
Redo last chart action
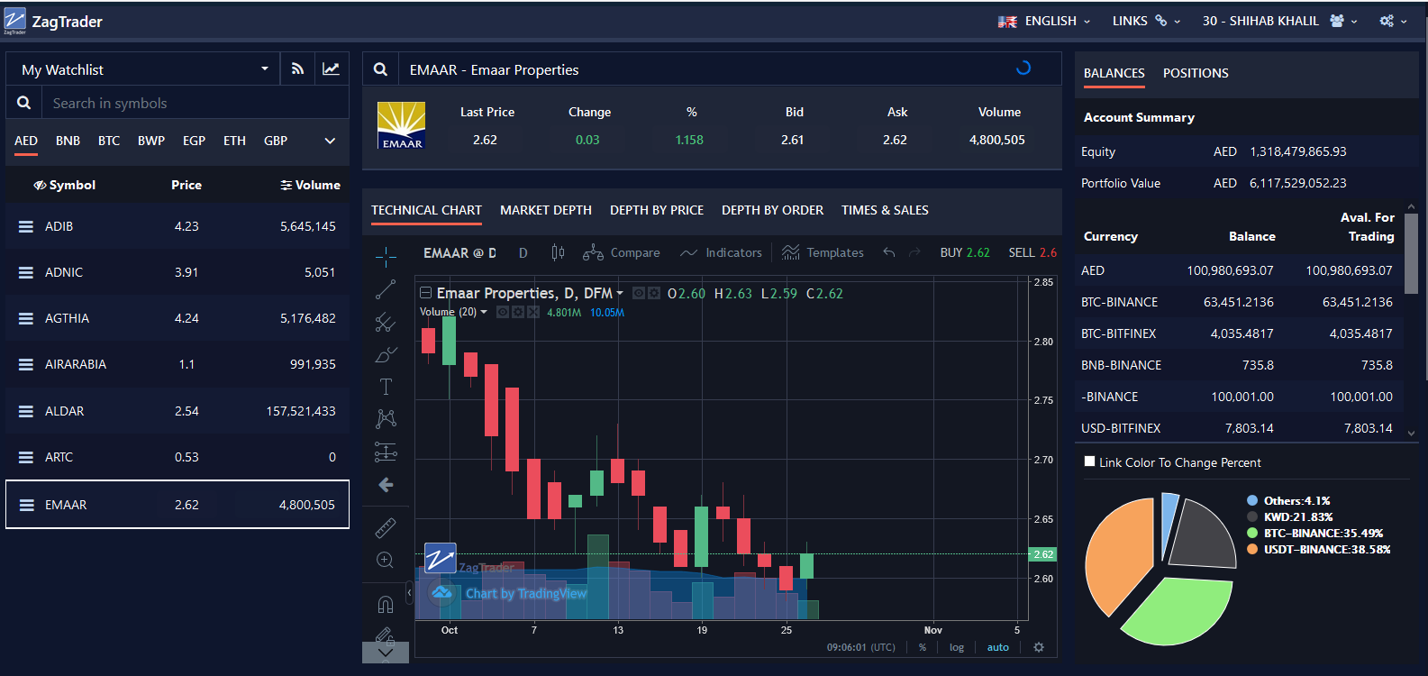pos(914,253)
